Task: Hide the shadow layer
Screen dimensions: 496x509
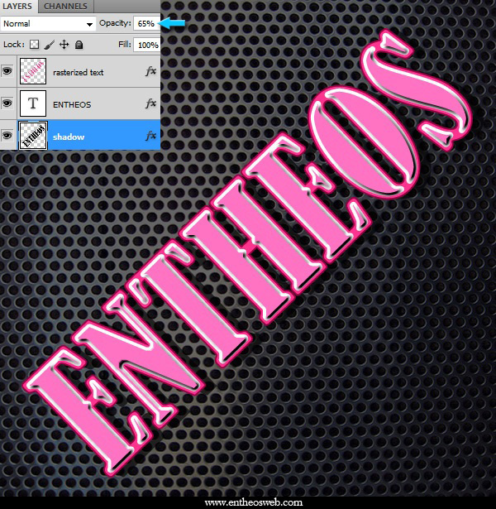Action: click(7, 135)
